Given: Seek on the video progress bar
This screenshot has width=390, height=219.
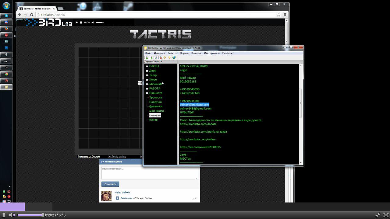Looking at the screenshot, I should (195, 207).
